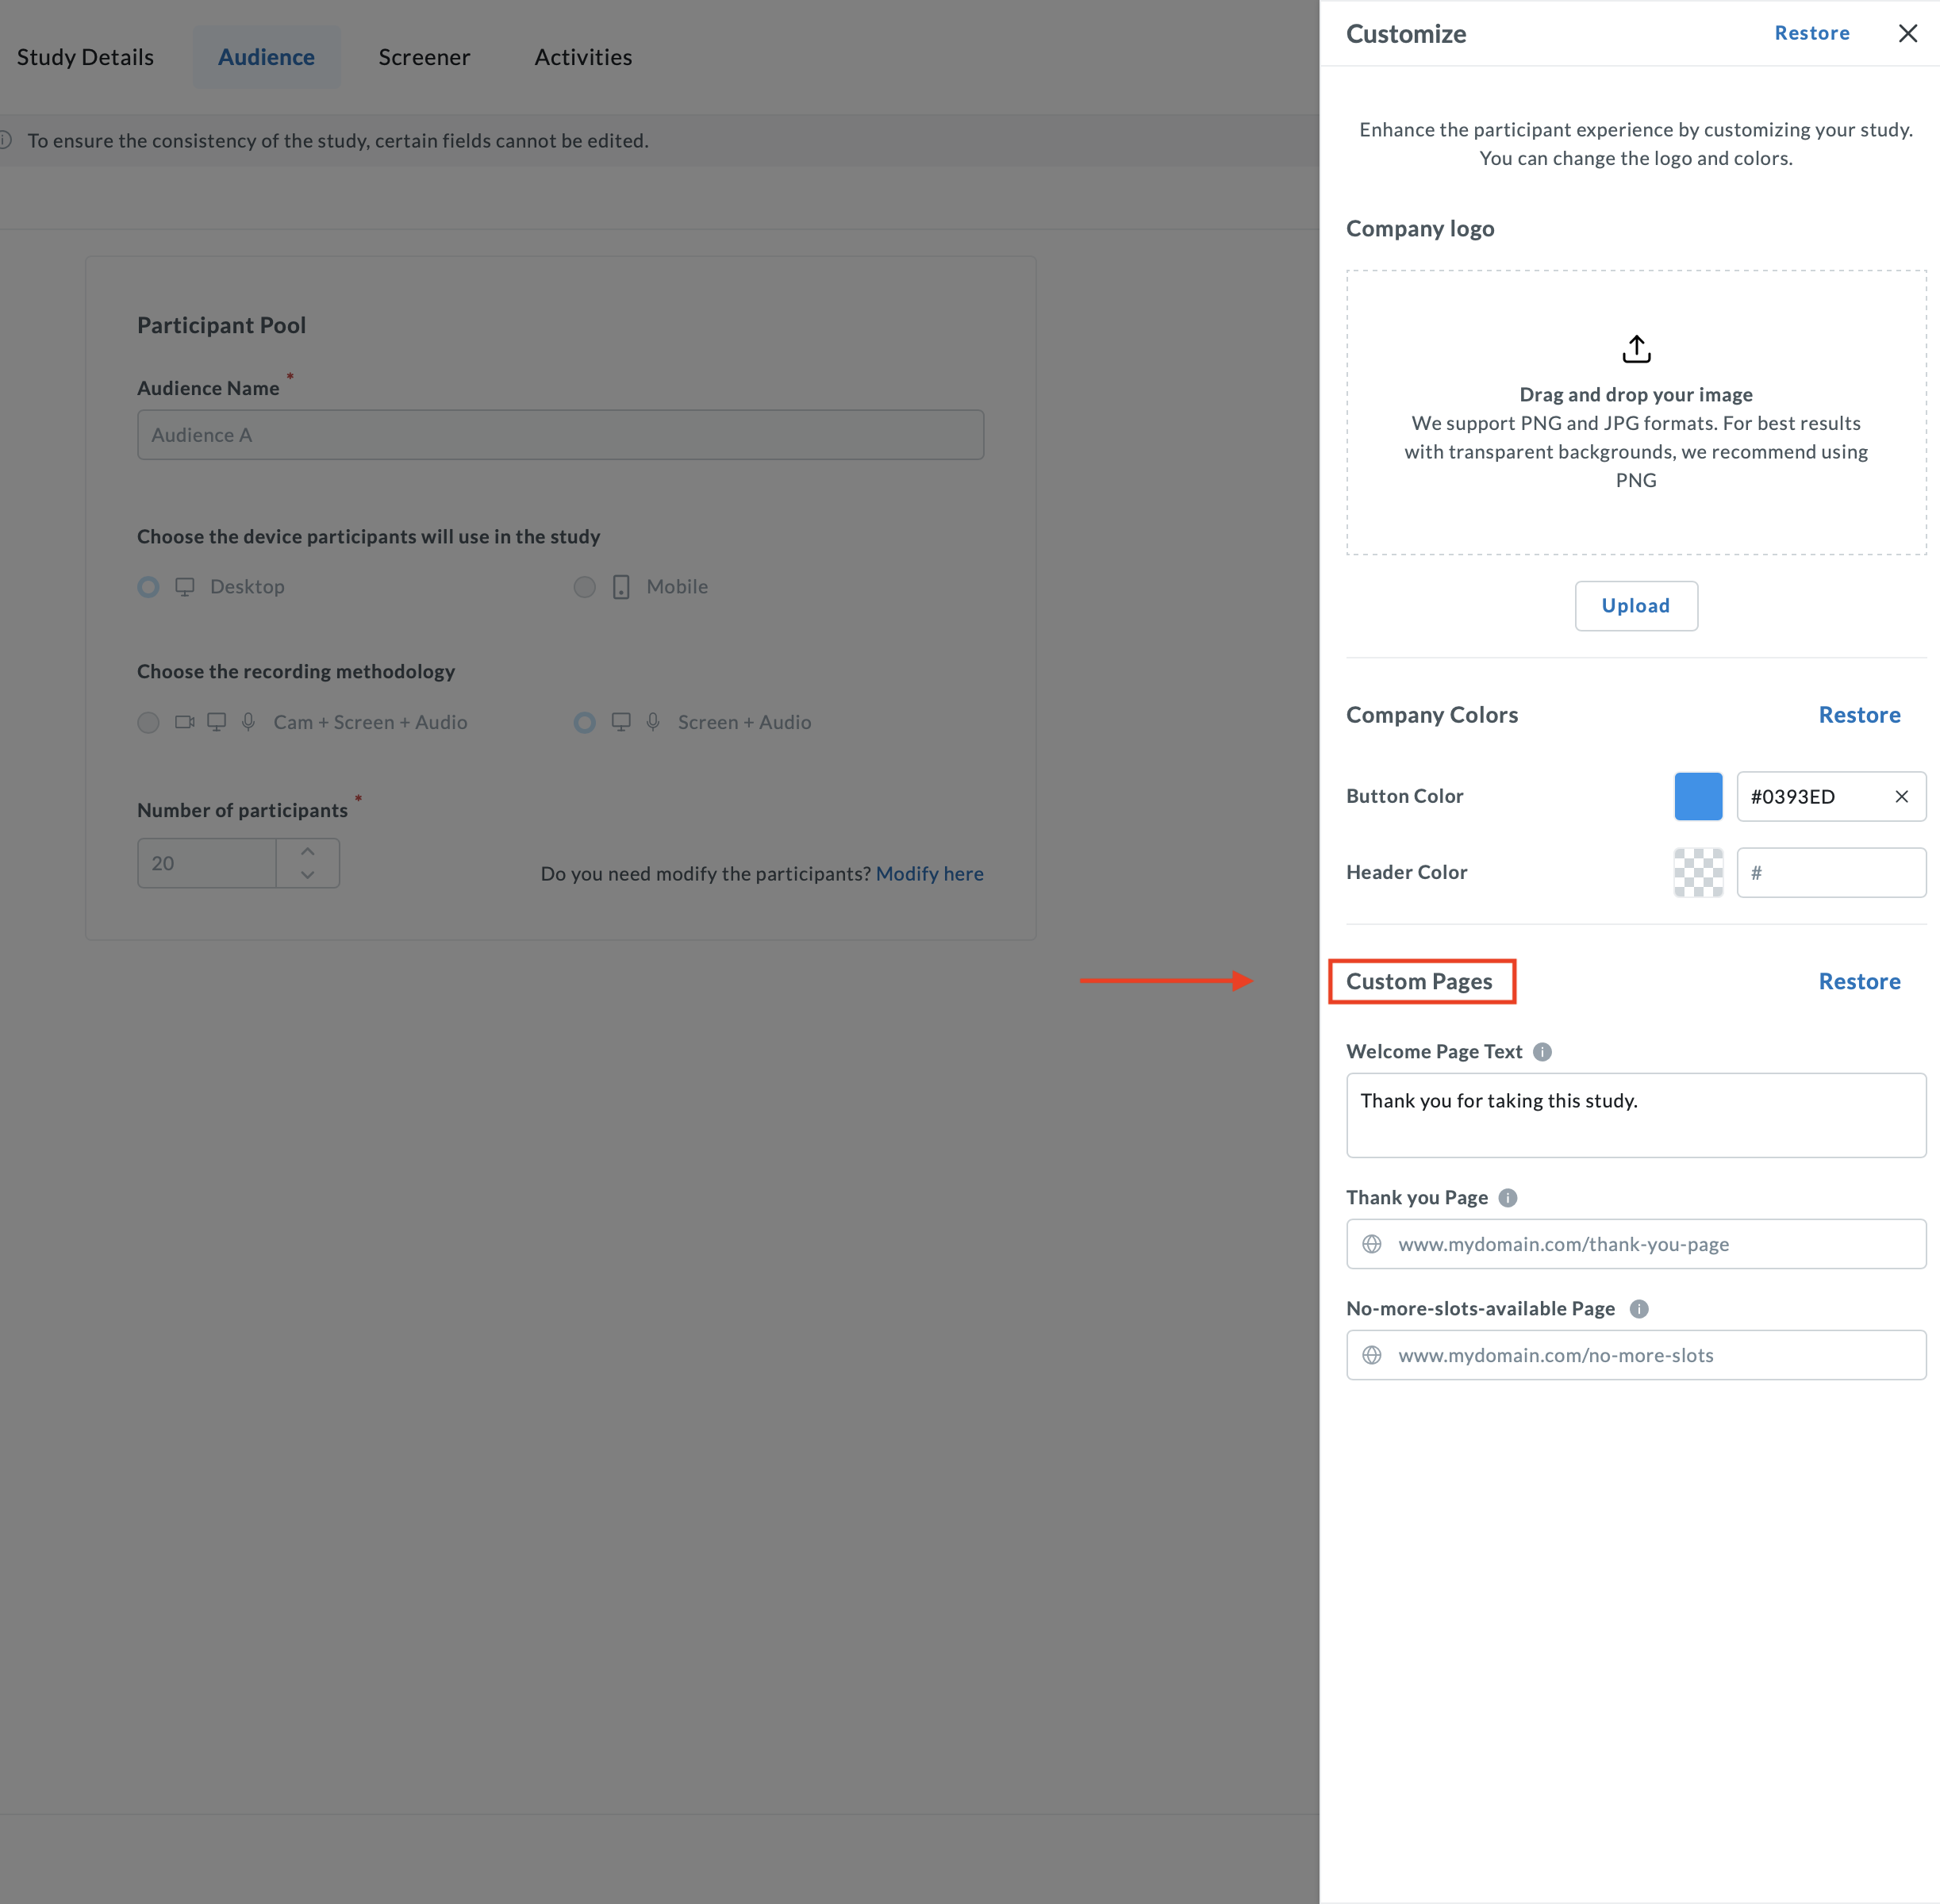
Task: Clear the Button Color hex value
Action: tap(1901, 796)
